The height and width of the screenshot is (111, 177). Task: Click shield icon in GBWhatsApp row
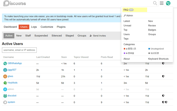tap(163, 63)
